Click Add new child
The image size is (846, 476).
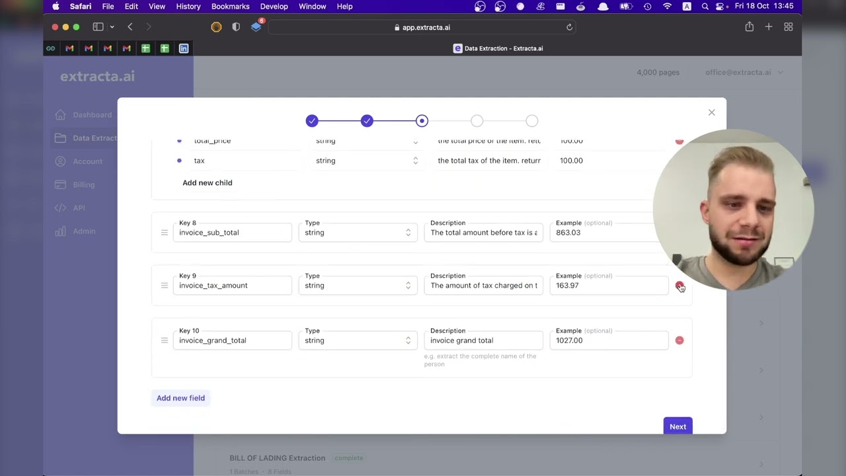tap(208, 182)
